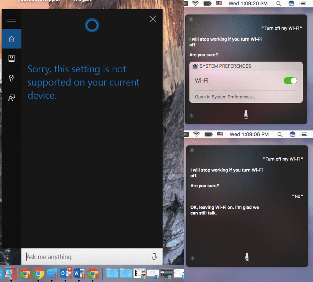Restore minimized Chrome window thumbnail in the dock
This screenshot has width=313, height=282.
[x=140, y=273]
